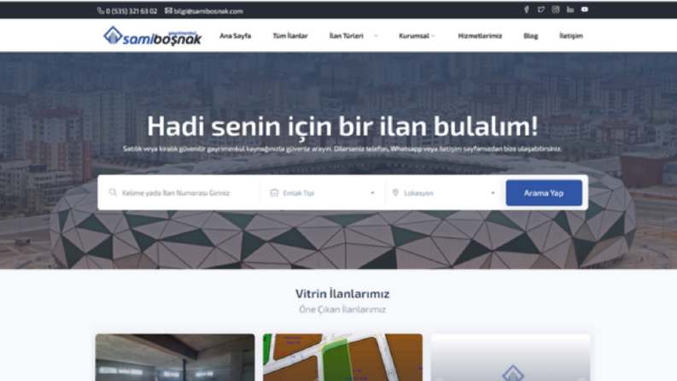Go to İletişim page
This screenshot has width=677, height=381.
coord(571,36)
